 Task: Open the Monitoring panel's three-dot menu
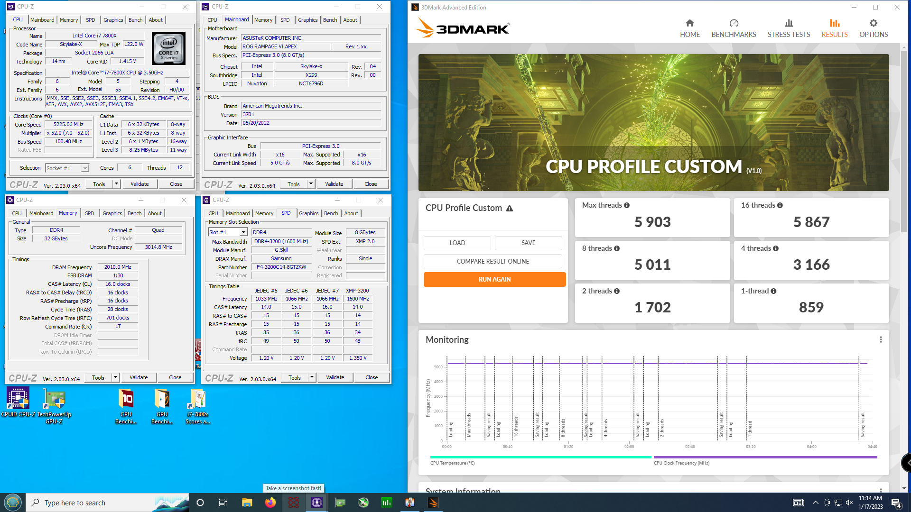click(881, 339)
